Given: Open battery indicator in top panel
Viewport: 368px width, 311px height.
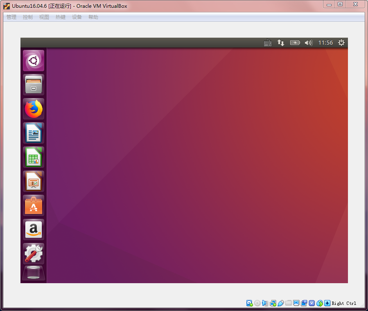Looking at the screenshot, I should (x=295, y=43).
